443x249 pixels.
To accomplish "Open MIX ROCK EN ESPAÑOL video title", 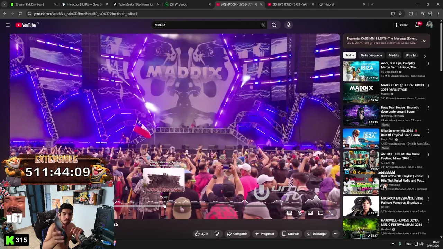I will 402,201.
